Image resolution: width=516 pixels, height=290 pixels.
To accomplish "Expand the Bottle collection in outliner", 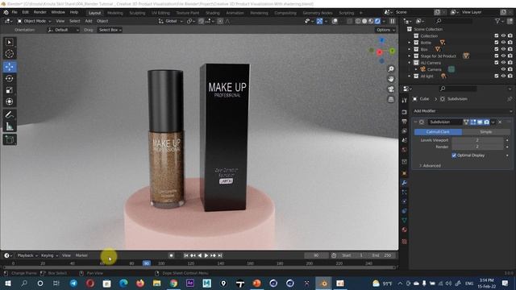I will (410, 43).
